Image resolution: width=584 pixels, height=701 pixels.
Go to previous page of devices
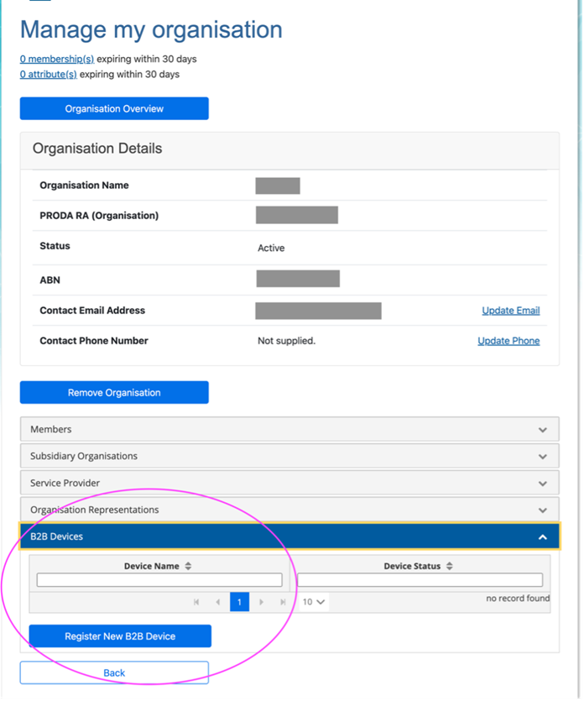(x=218, y=602)
